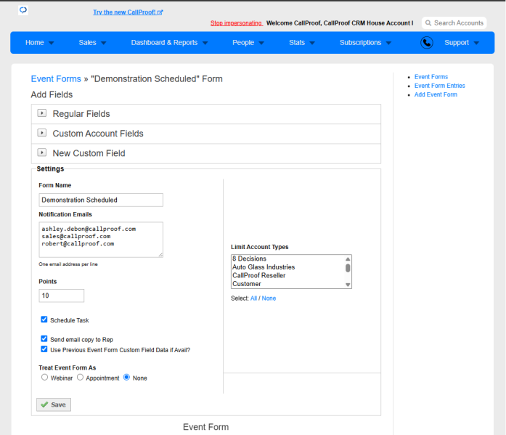The height and width of the screenshot is (435, 506).
Task: Open the People menu
Action: click(x=243, y=43)
